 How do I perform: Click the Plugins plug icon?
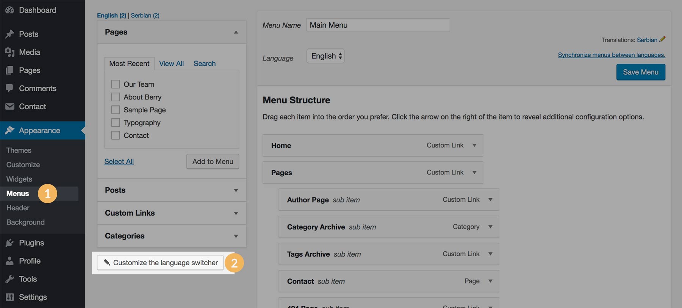[9, 243]
